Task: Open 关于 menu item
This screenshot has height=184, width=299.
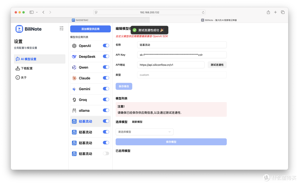Action: point(40,77)
